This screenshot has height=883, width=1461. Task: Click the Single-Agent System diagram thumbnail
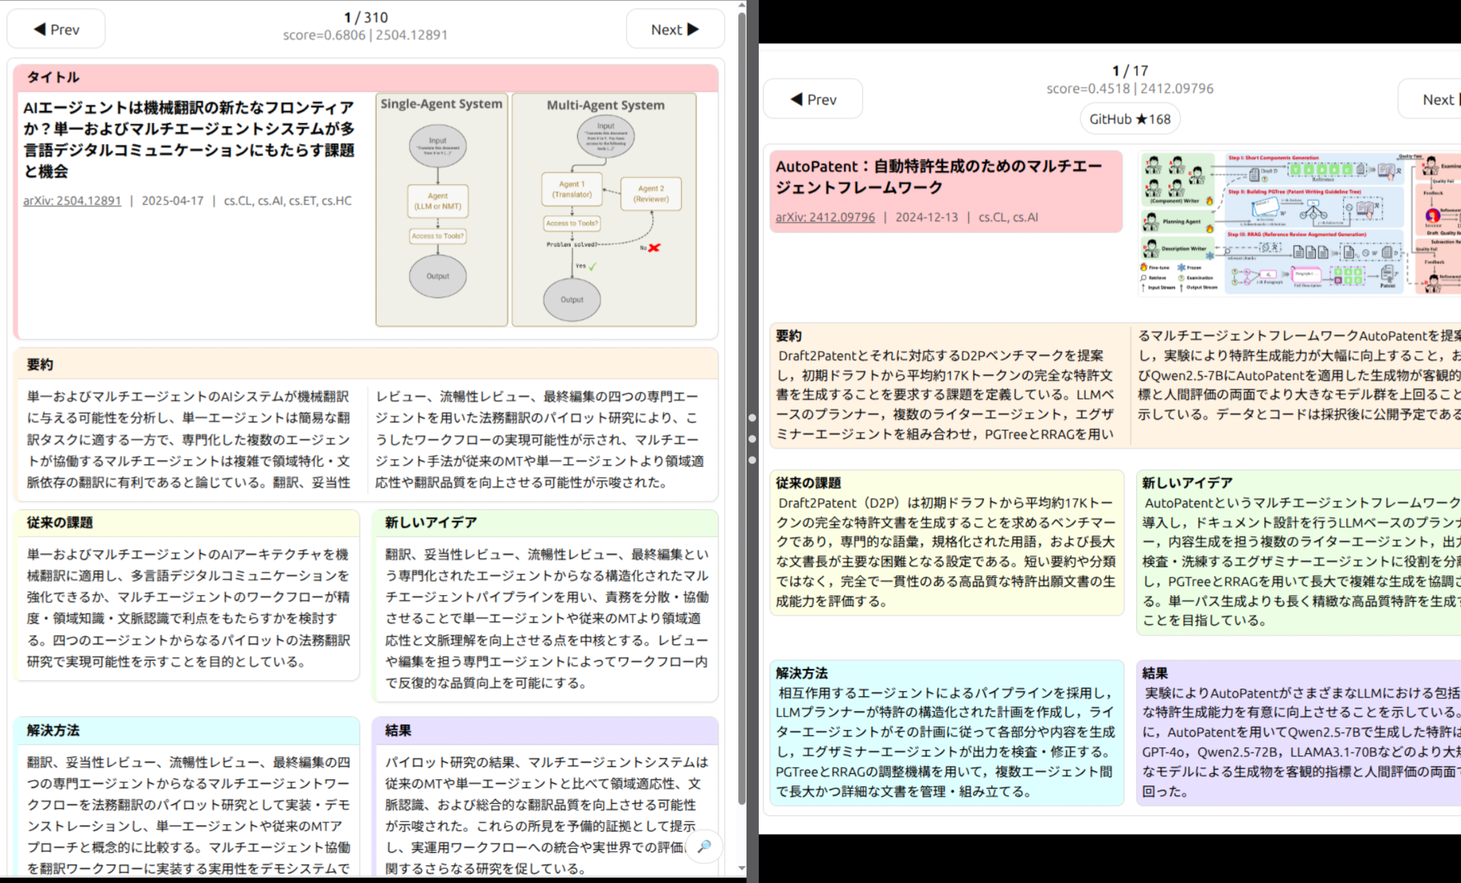(x=441, y=209)
